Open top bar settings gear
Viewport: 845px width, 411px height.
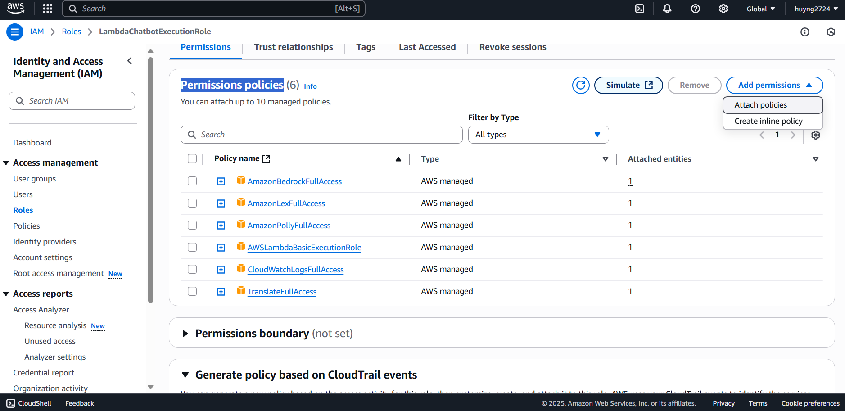[x=723, y=9]
